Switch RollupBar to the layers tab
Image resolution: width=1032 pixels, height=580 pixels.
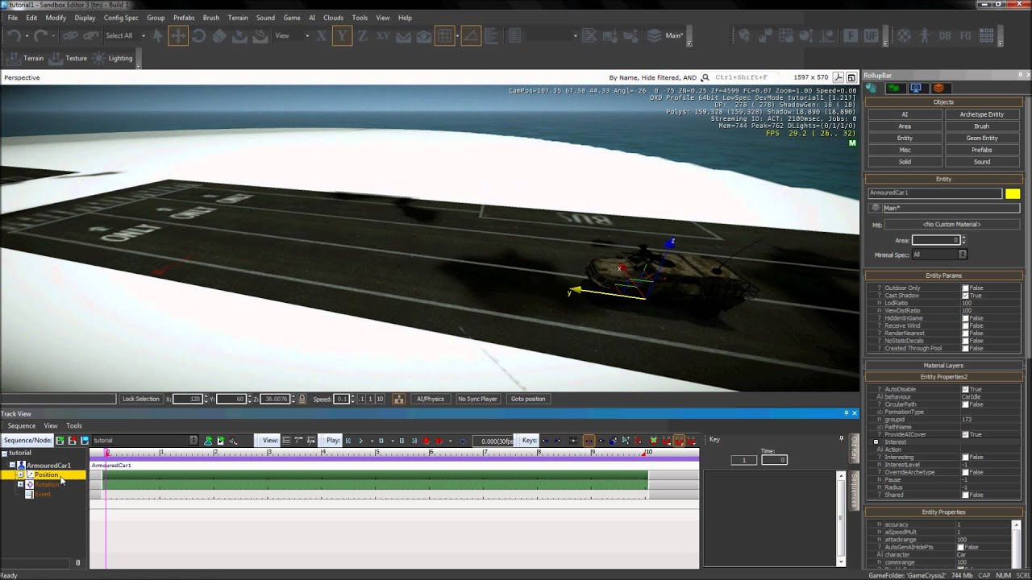click(938, 88)
